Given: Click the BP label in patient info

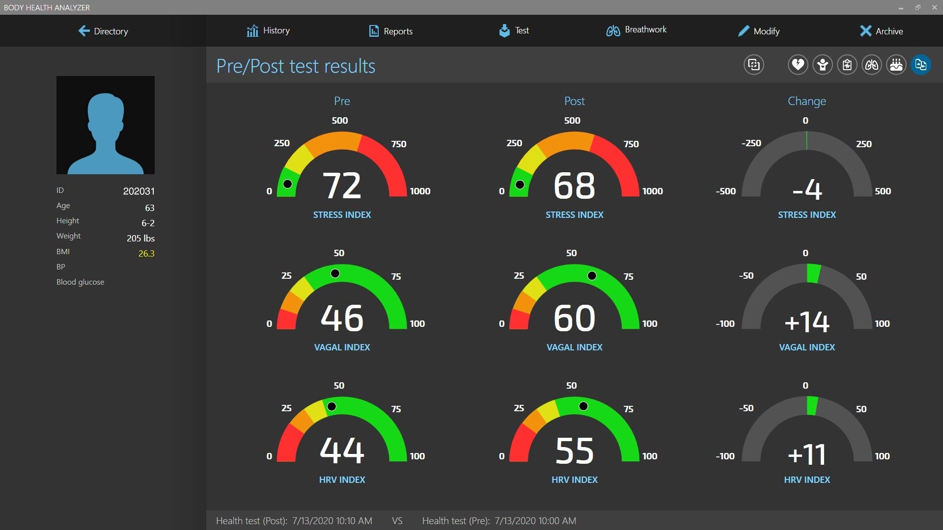Looking at the screenshot, I should [60, 267].
